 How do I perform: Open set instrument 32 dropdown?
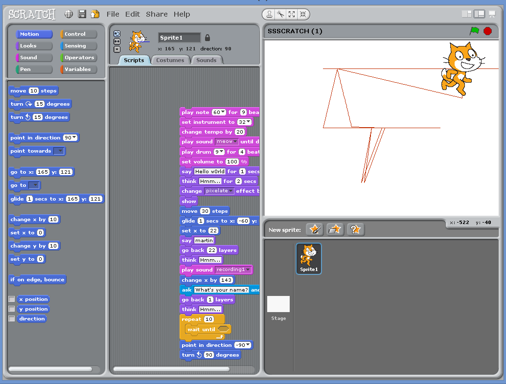(249, 122)
